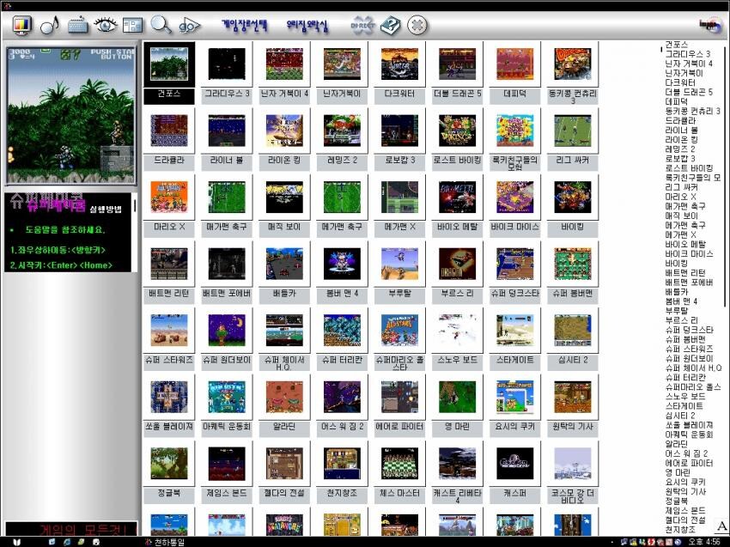Select the 그라디우스 3 game thumbnail
This screenshot has width=730, height=547.
pyautogui.click(x=227, y=64)
